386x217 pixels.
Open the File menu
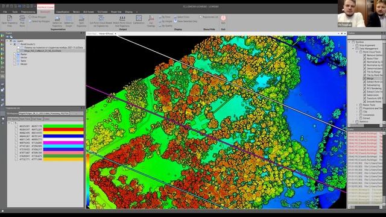pyautogui.click(x=5, y=12)
